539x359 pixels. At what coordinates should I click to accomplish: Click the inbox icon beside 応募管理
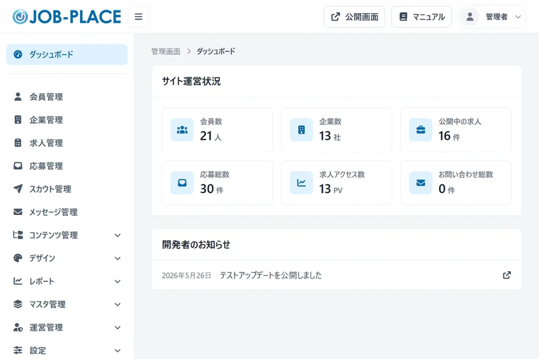point(18,166)
